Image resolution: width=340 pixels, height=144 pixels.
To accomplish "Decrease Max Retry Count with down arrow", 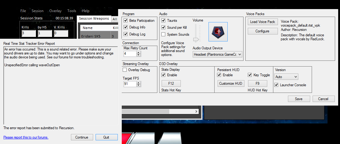I will [138, 55].
